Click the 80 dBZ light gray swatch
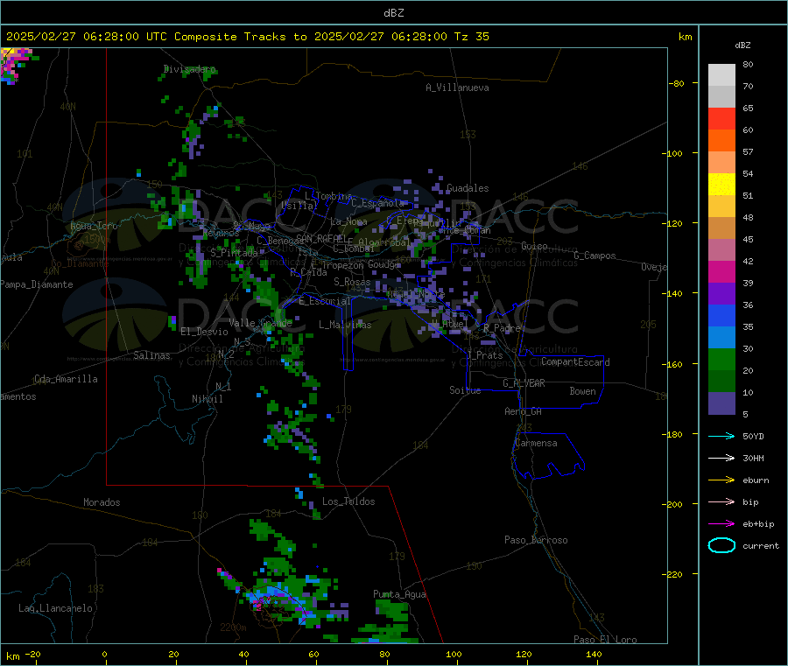 click(721, 75)
